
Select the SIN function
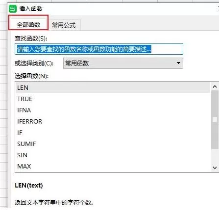(x=113, y=155)
